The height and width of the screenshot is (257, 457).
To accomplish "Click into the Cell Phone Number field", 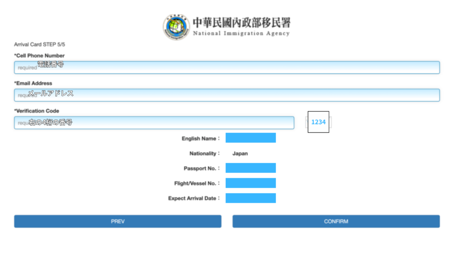I will pyautogui.click(x=227, y=67).
